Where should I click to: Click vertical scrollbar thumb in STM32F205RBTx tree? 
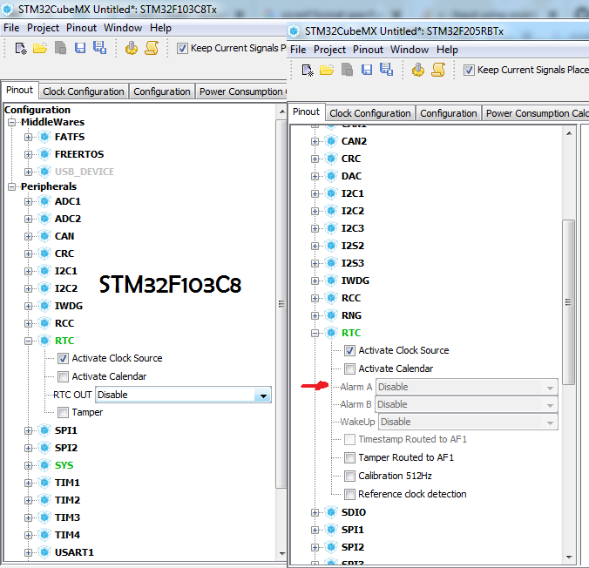569,302
